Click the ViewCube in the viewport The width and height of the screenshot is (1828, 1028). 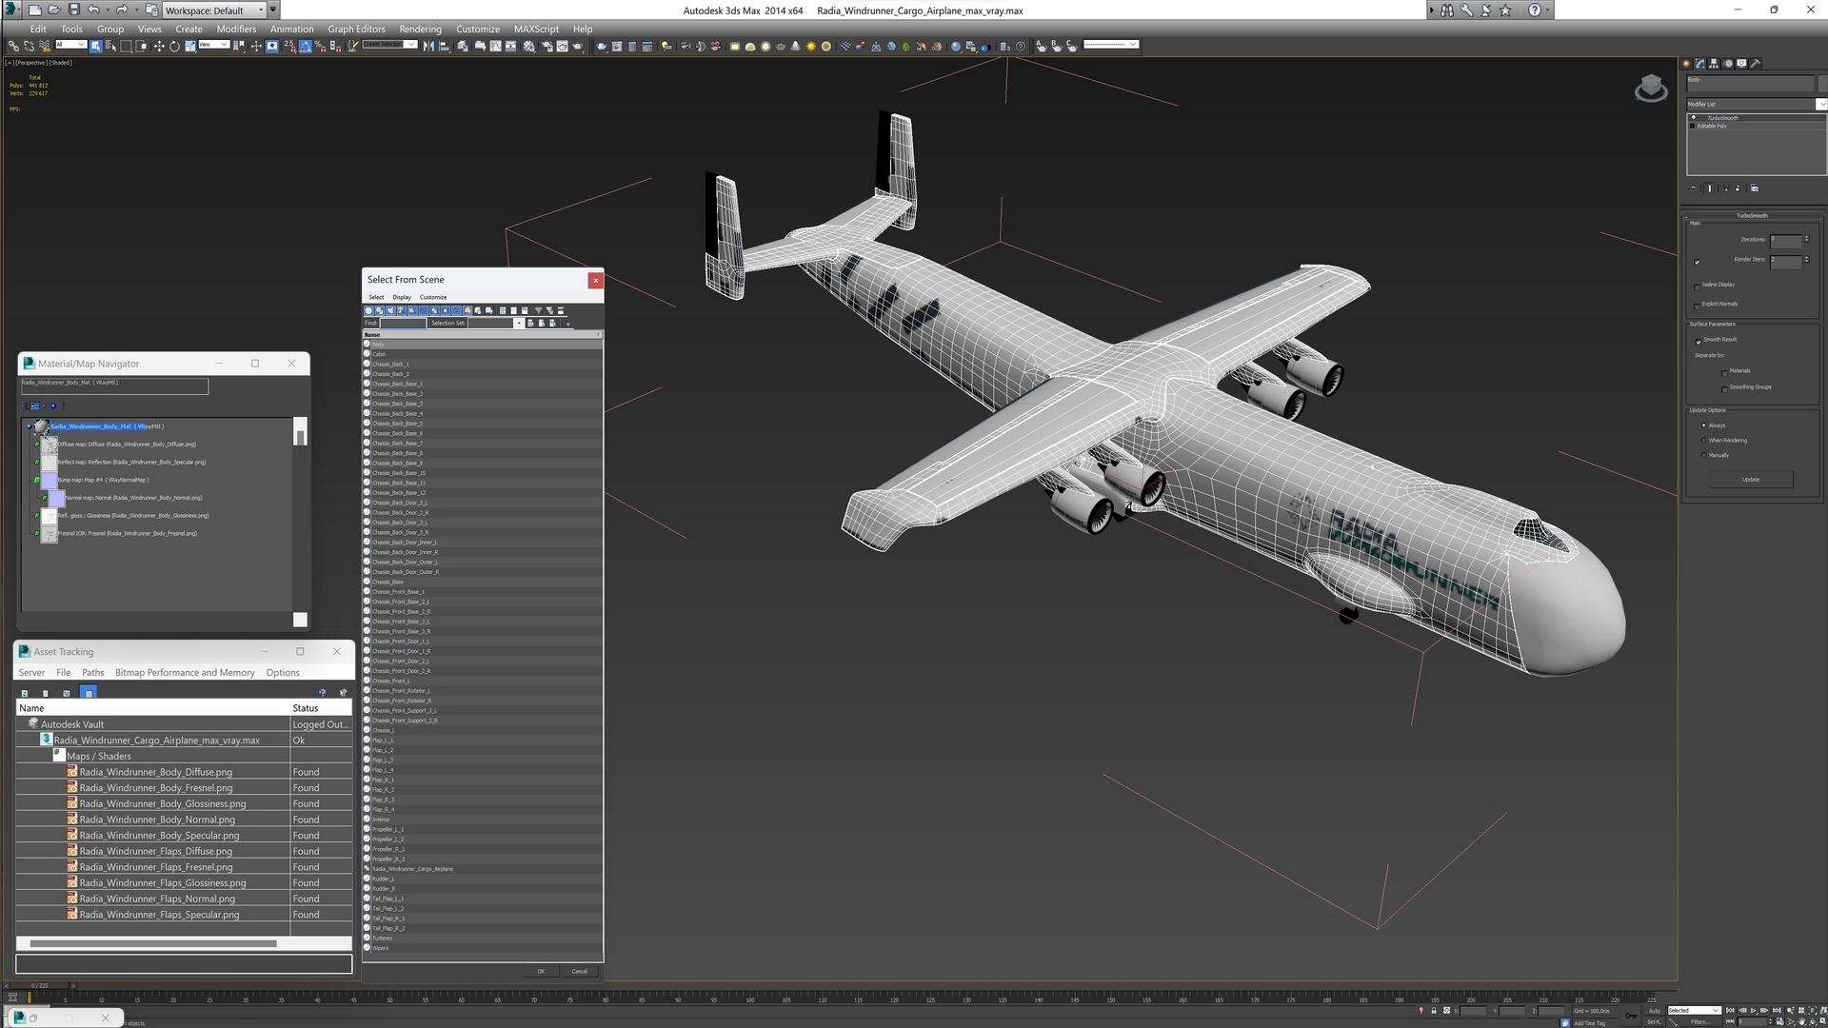pyautogui.click(x=1651, y=89)
